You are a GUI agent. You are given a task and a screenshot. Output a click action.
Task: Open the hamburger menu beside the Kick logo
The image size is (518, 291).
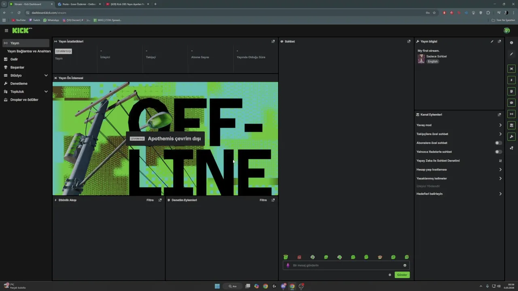(x=6, y=31)
